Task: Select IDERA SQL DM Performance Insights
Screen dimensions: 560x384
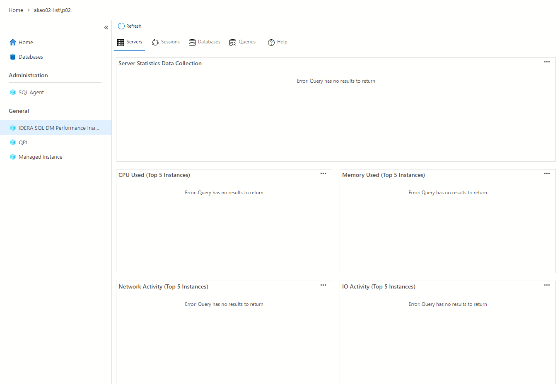Action: pyautogui.click(x=59, y=128)
